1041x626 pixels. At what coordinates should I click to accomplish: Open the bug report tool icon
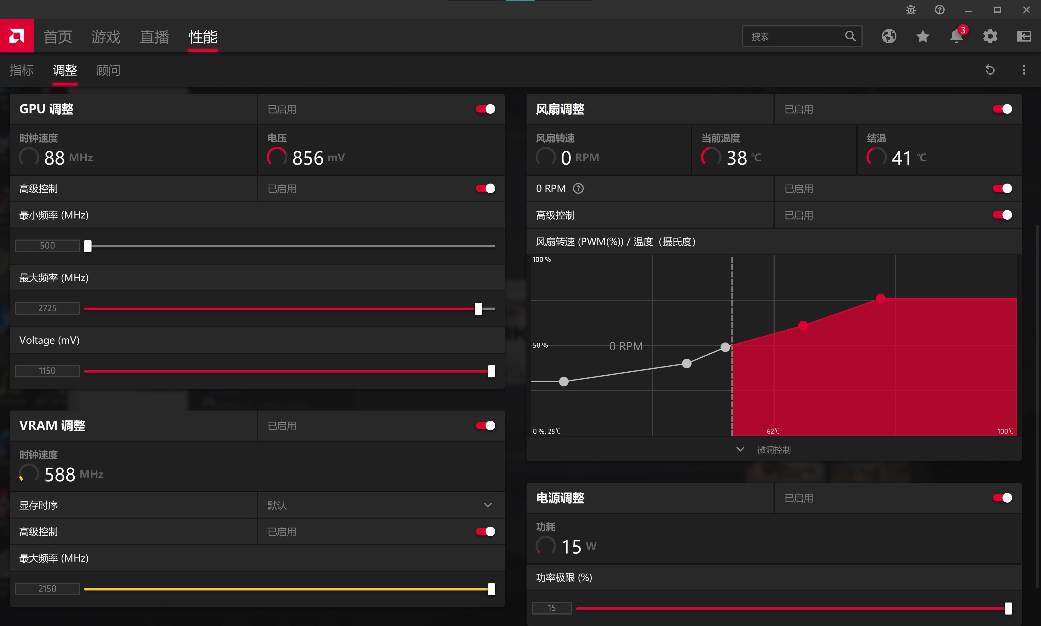click(x=911, y=10)
